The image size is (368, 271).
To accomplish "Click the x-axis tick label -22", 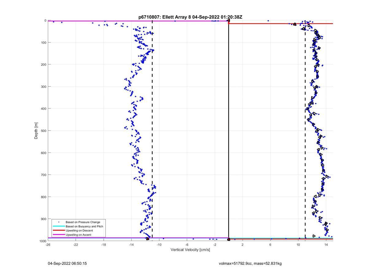I will click(x=76, y=245).
